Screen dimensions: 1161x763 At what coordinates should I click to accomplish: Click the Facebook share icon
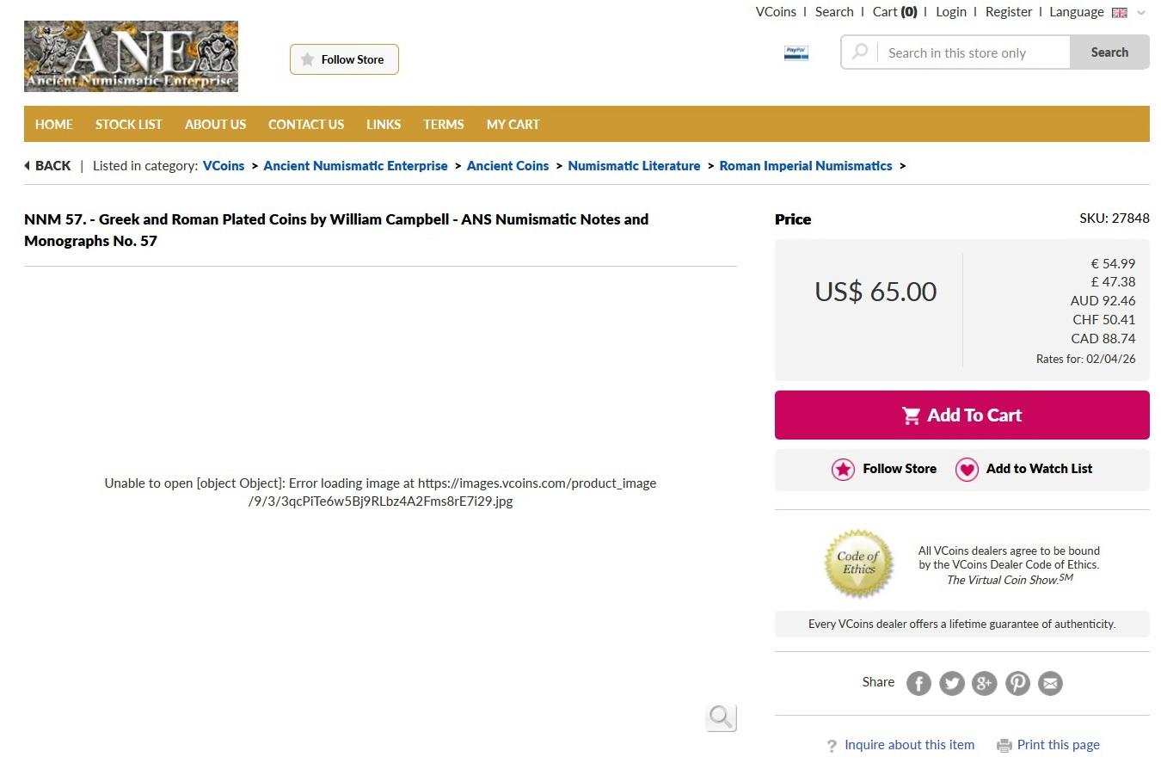918,684
